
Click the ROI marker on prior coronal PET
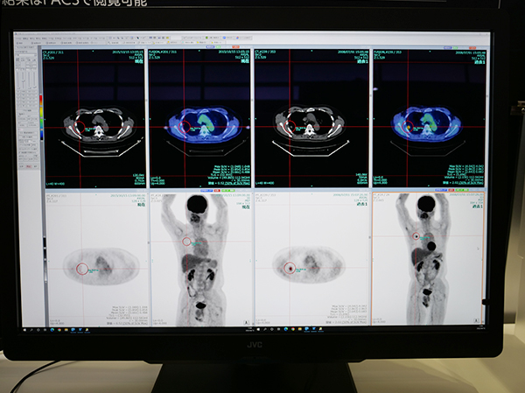tap(416, 236)
